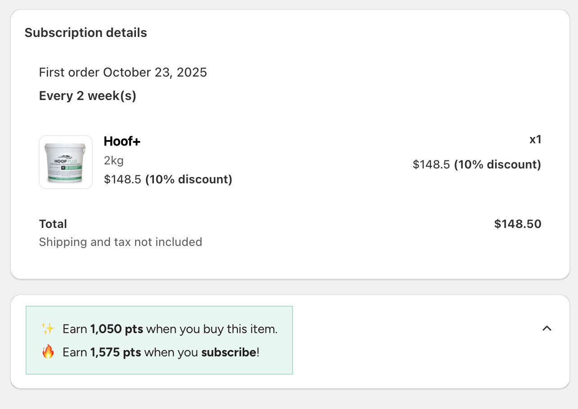Click the Total label row
578x409 pixels.
pyautogui.click(x=53, y=224)
